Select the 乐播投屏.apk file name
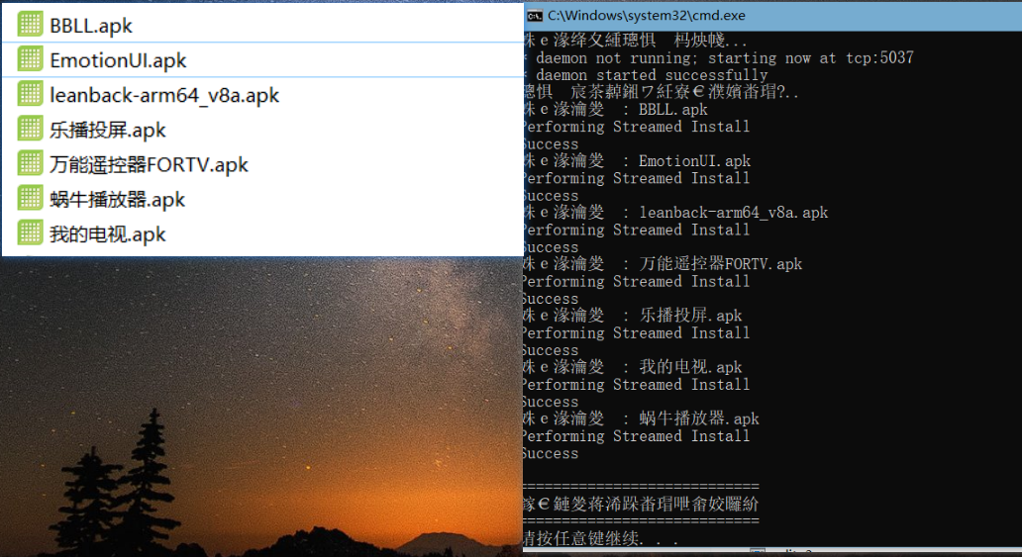The image size is (1022, 557). click(x=108, y=131)
